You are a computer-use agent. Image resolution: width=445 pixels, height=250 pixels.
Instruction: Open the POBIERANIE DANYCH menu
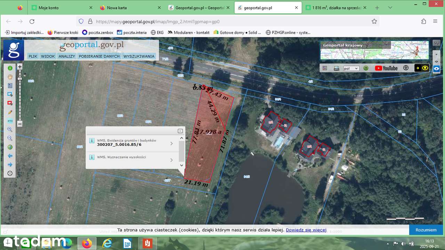[x=99, y=56]
